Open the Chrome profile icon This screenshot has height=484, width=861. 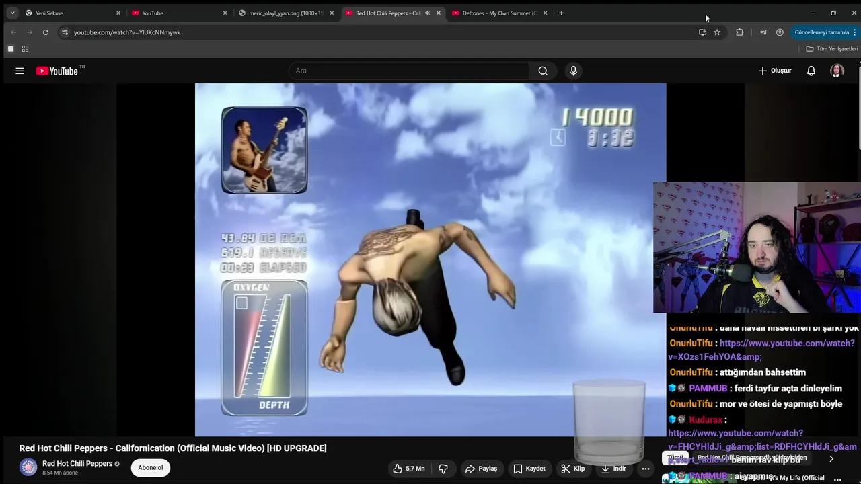pos(780,32)
